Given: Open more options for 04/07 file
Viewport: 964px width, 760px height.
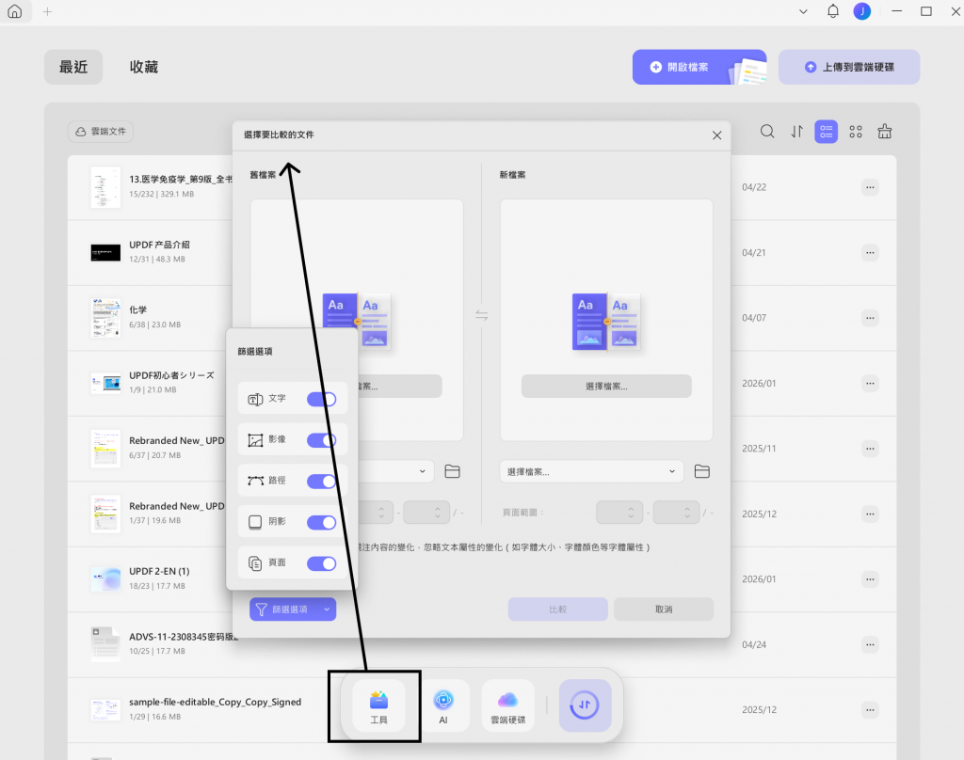Looking at the screenshot, I should (869, 318).
